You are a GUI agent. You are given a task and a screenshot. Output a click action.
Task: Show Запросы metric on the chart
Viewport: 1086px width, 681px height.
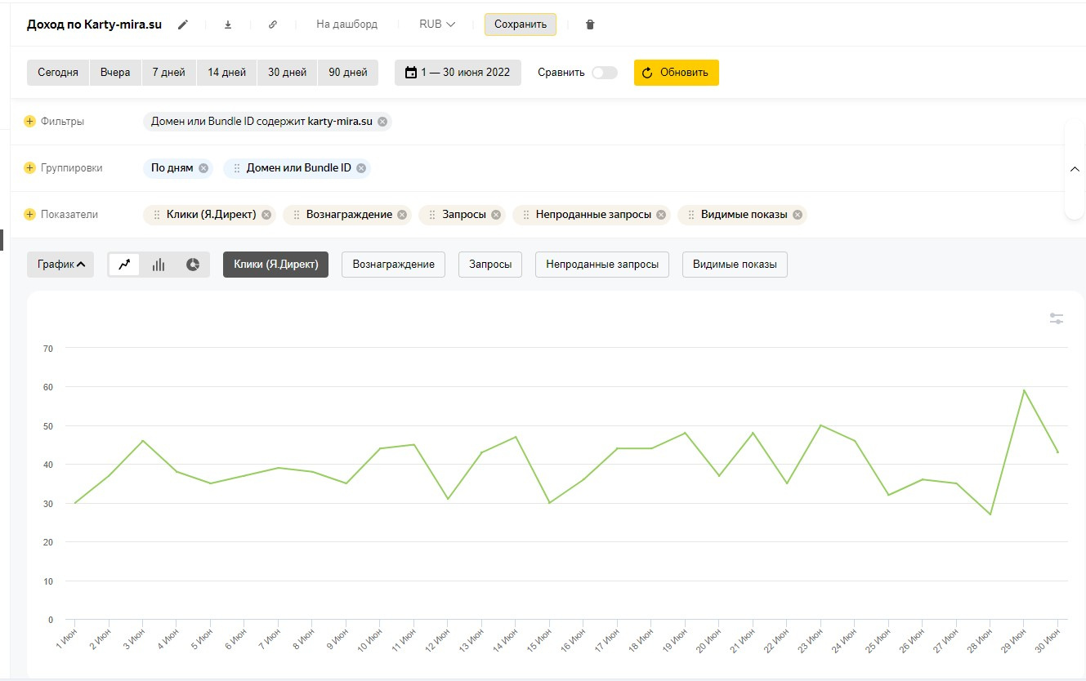(490, 265)
